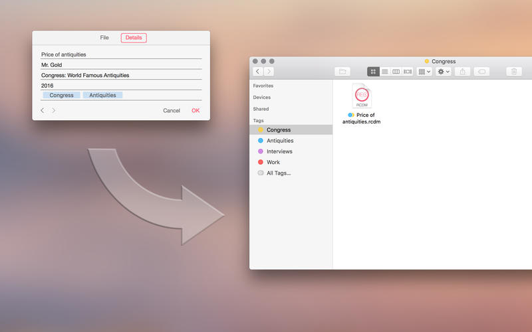Click the 'Price of antiquities.rcdm' file name
The height and width of the screenshot is (332, 532).
pyautogui.click(x=361, y=118)
